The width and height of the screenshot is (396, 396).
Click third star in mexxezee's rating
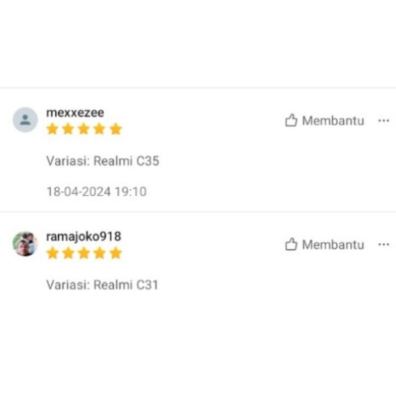tap(84, 129)
